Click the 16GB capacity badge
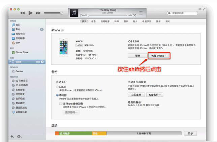Screen dimensions: 217x142 (x=79, y=45)
